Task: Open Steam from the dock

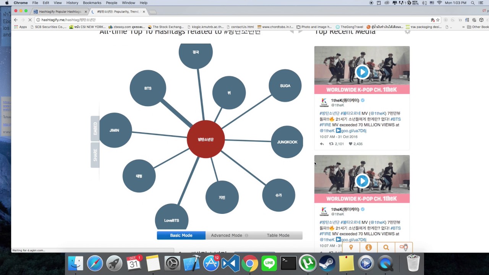Action: point(327,263)
